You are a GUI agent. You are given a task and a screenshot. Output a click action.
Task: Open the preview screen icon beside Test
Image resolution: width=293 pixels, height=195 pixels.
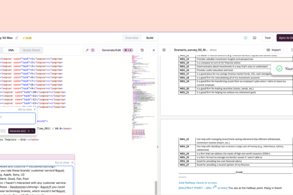coord(254,38)
